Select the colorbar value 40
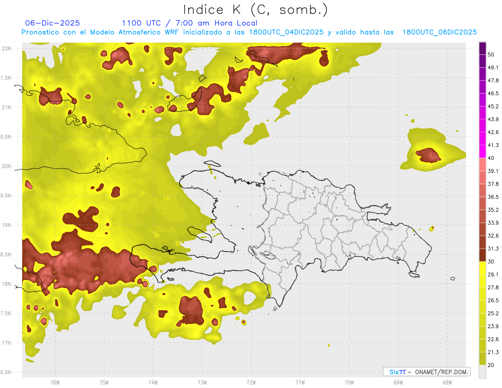 (x=492, y=158)
